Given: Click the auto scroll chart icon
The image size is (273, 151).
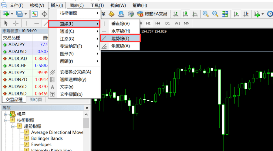Looking at the screenshot, I should [236, 14].
